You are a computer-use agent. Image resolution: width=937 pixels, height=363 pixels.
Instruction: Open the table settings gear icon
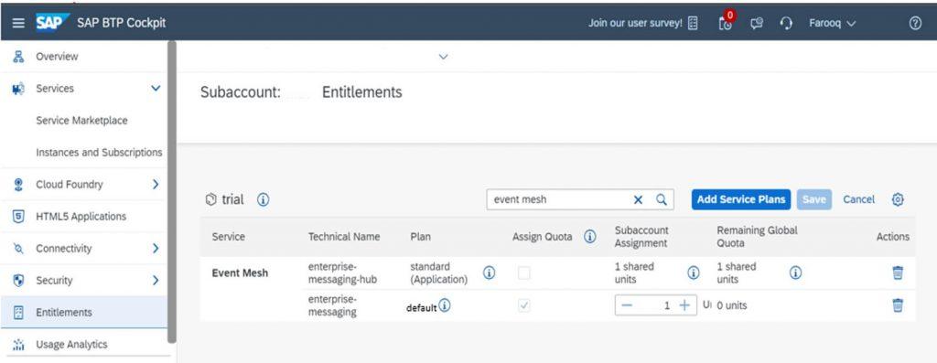click(898, 199)
